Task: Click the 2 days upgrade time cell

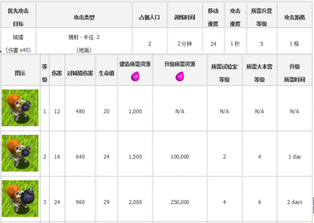Action: pyautogui.click(x=295, y=202)
